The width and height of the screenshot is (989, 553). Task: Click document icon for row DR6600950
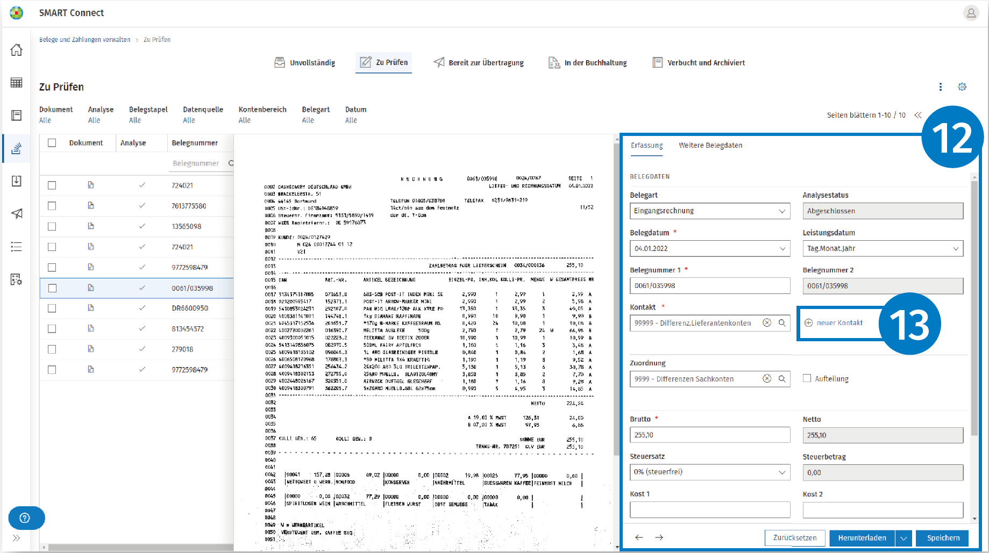[x=91, y=308]
